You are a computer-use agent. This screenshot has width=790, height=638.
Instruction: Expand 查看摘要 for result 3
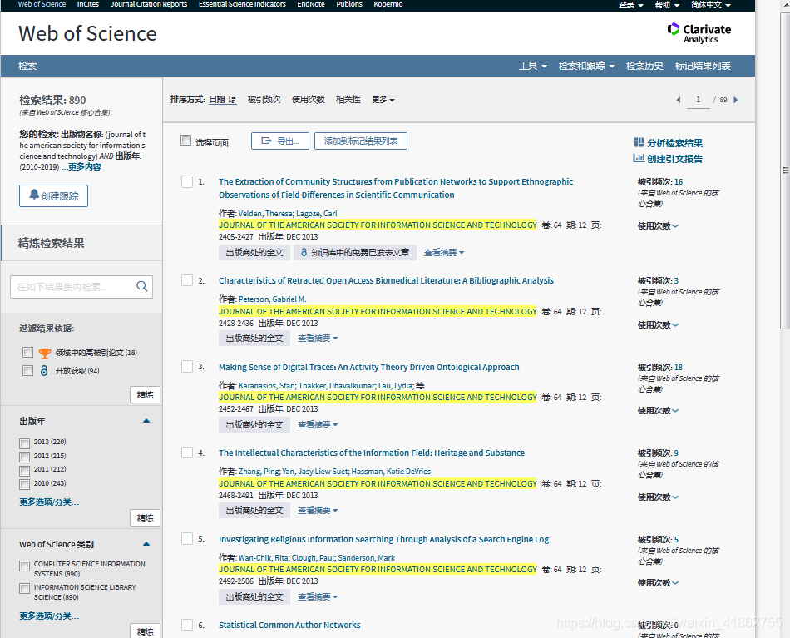pyautogui.click(x=318, y=425)
